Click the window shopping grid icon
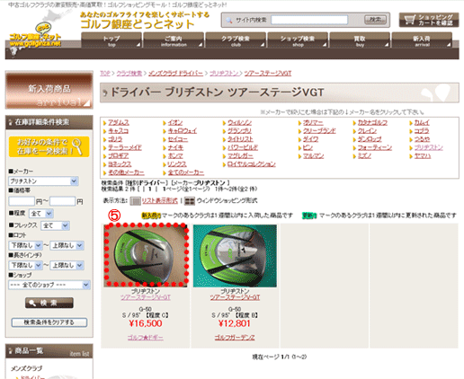The image size is (464, 379). [190, 201]
